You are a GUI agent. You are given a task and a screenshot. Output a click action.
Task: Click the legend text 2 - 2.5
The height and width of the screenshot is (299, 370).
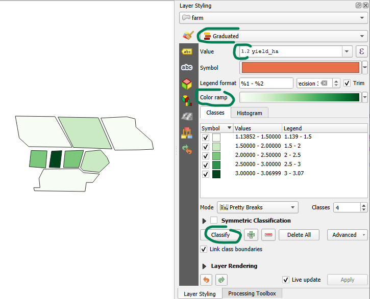[292, 155]
